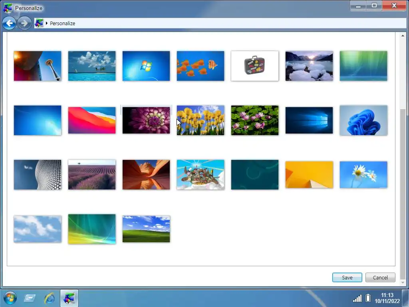Image resolution: width=409 pixels, height=307 pixels.
Task: Click the Personalize taskbar button
Action: (69, 298)
